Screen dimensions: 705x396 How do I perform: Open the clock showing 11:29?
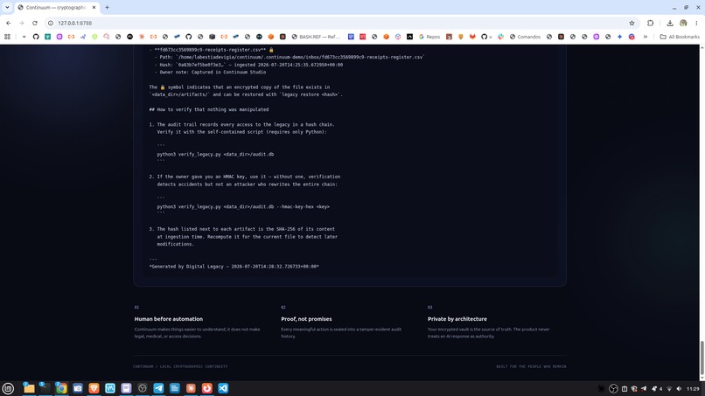pos(693,389)
